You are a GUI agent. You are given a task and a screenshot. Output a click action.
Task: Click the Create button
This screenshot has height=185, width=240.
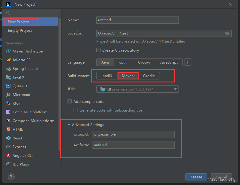tap(196, 177)
